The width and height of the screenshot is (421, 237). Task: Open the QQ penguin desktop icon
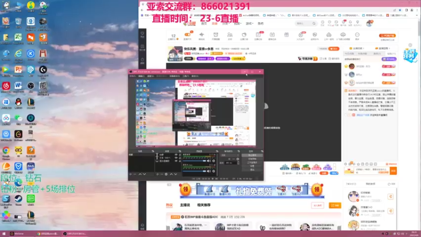18,102
